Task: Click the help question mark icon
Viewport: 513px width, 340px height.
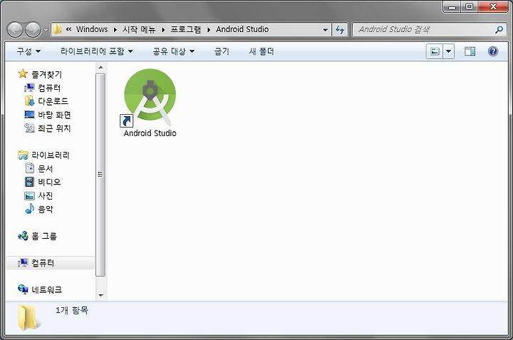Action: [493, 51]
